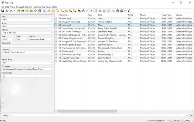Select file '12 Bloodflood pt.II.mp3'

(x=70, y=54)
